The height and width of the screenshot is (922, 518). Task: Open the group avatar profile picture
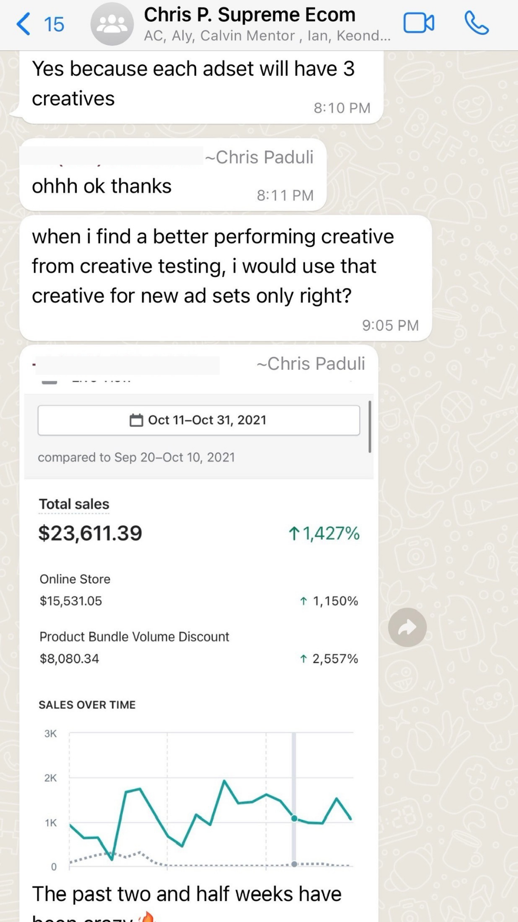(x=112, y=24)
